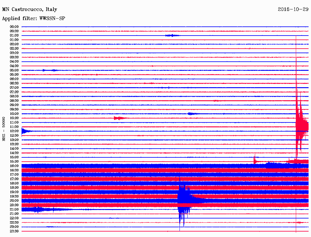
Task: Click the 04:00 time label
Action: (14, 62)
